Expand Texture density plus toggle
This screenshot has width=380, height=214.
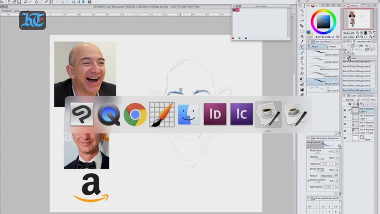[308, 180]
